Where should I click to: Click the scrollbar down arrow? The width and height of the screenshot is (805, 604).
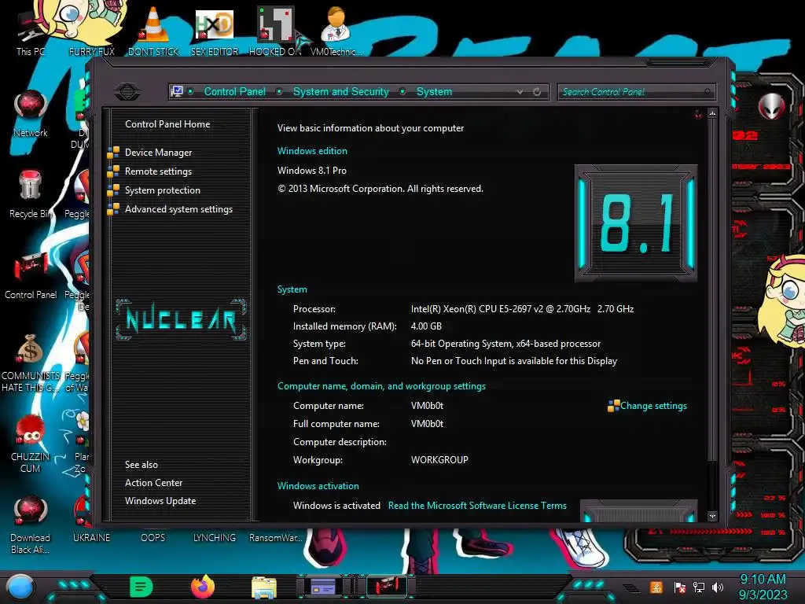(712, 516)
